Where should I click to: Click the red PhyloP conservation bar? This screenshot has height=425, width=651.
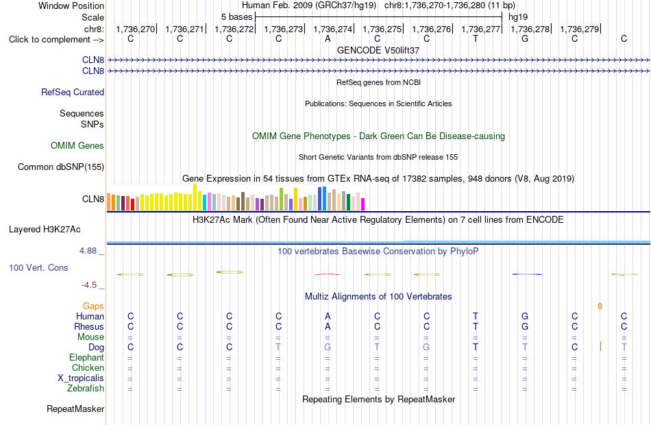pyautogui.click(x=328, y=274)
